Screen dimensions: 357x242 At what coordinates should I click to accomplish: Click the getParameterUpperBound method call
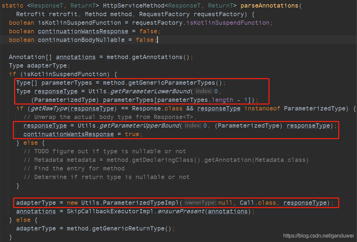point(139,126)
